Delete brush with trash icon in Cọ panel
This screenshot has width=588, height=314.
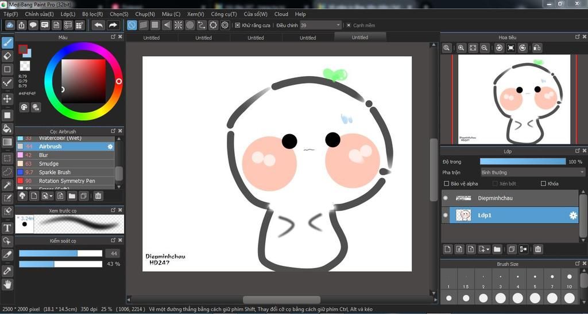pos(98,196)
